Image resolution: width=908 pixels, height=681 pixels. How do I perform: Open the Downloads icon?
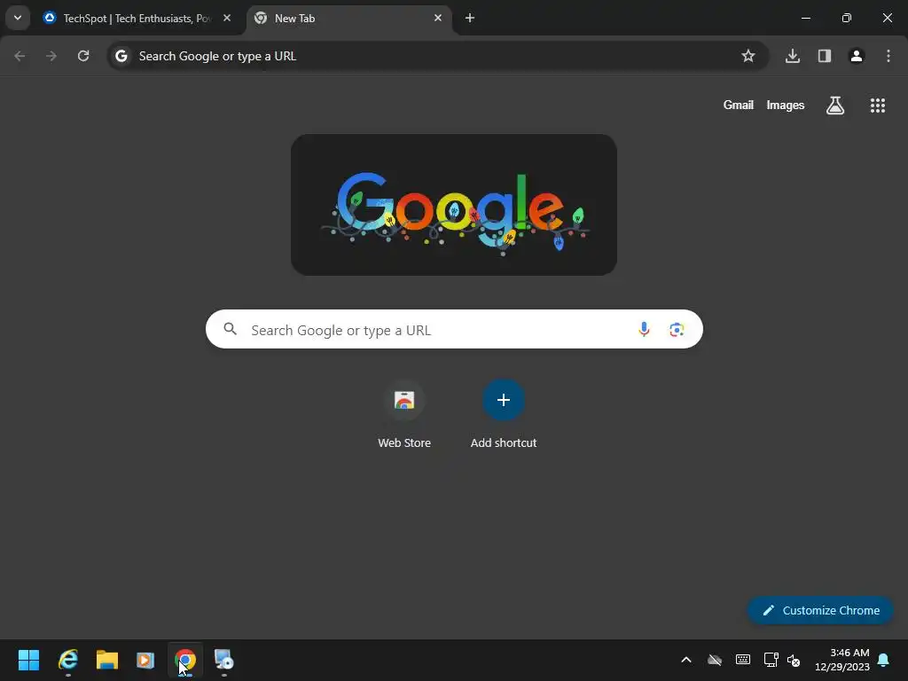[793, 56]
